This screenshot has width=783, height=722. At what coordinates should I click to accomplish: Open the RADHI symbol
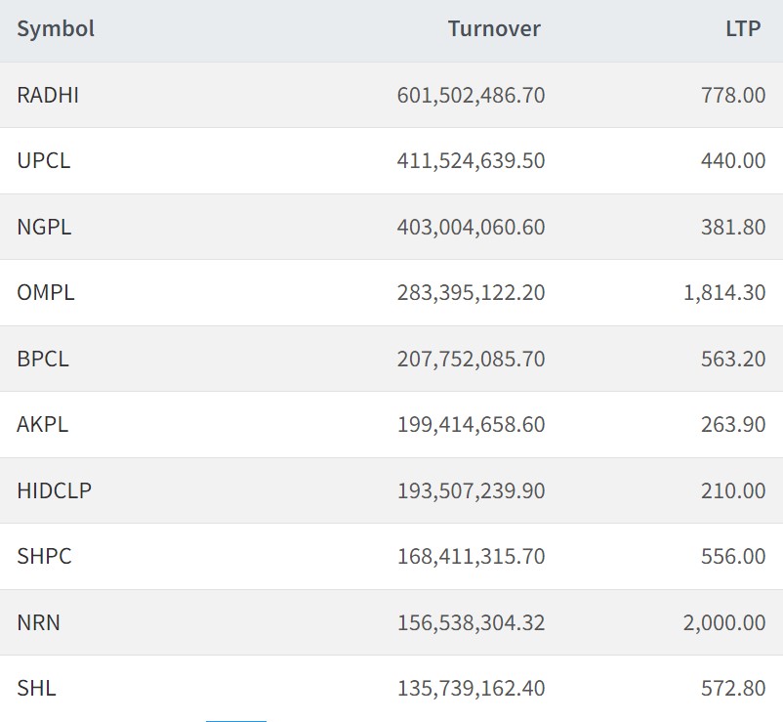48,95
